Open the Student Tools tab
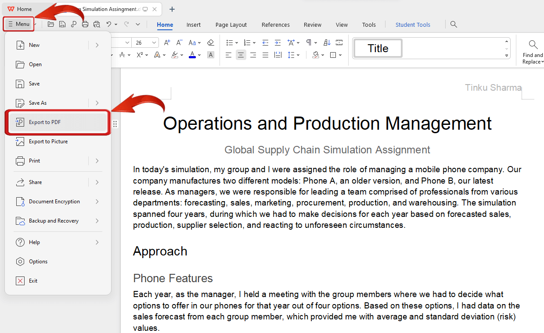The height and width of the screenshot is (333, 544). click(413, 25)
